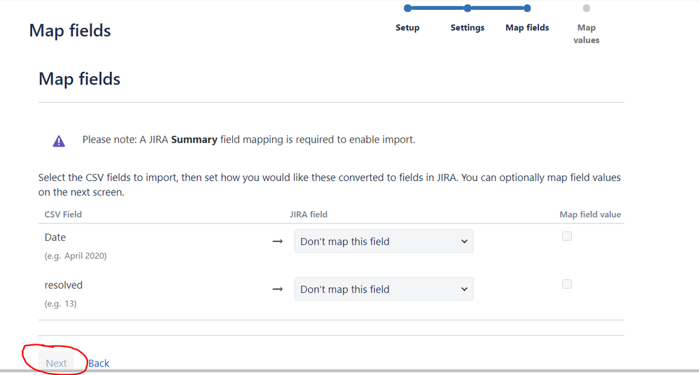
Task: Click the Map fields step circle
Action: 527,8
